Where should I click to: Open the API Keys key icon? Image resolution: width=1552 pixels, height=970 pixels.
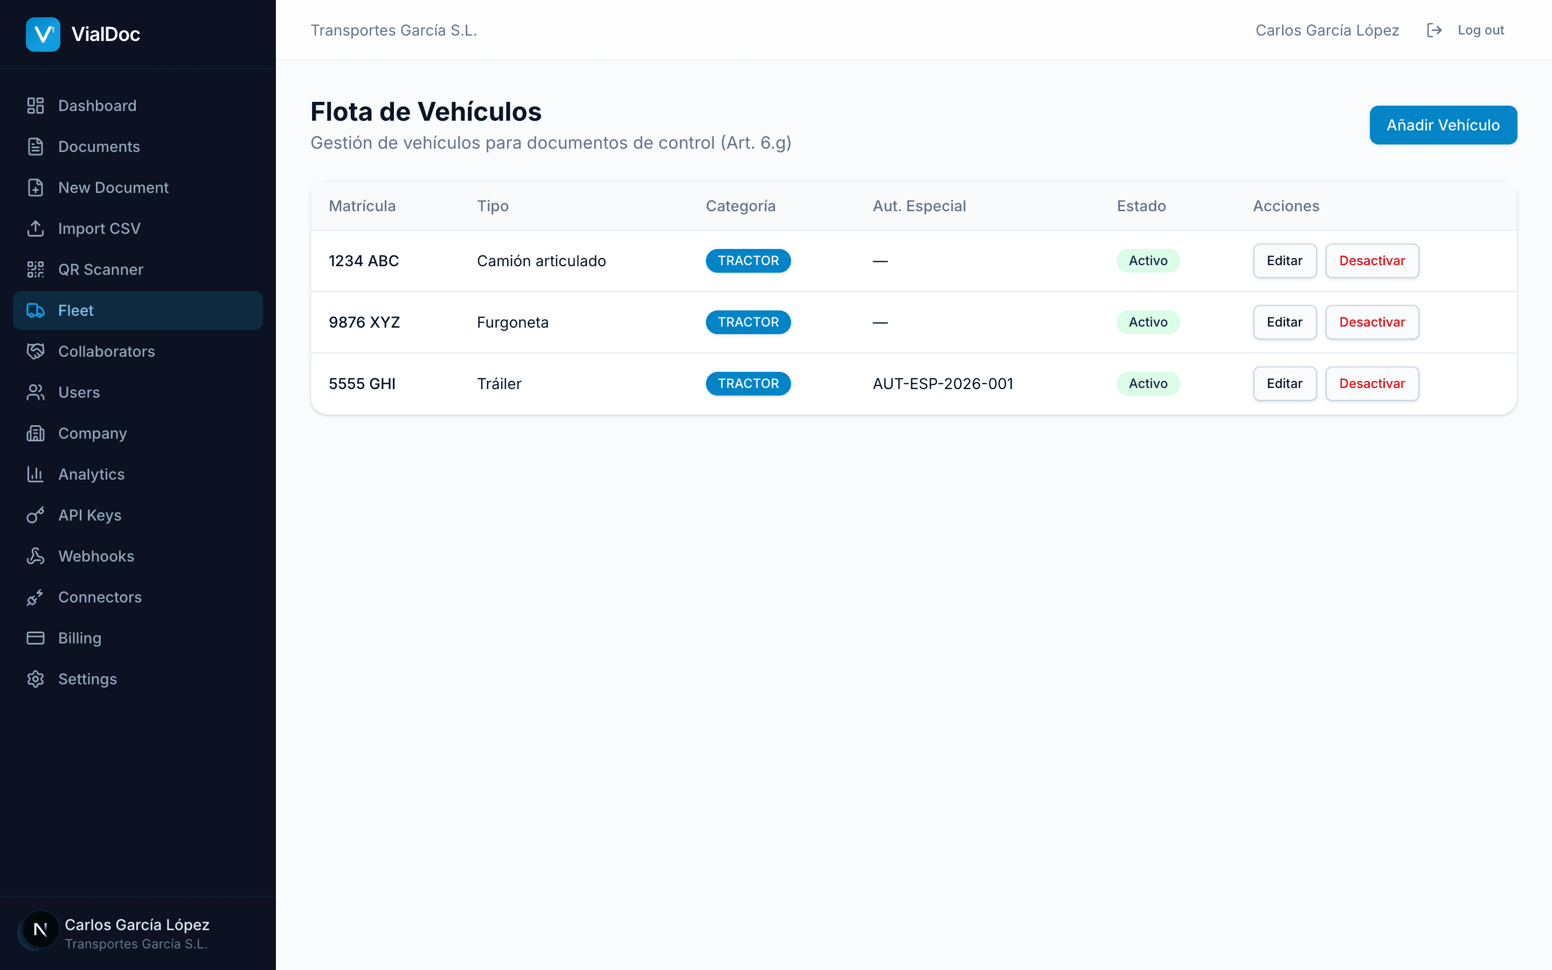coord(35,515)
